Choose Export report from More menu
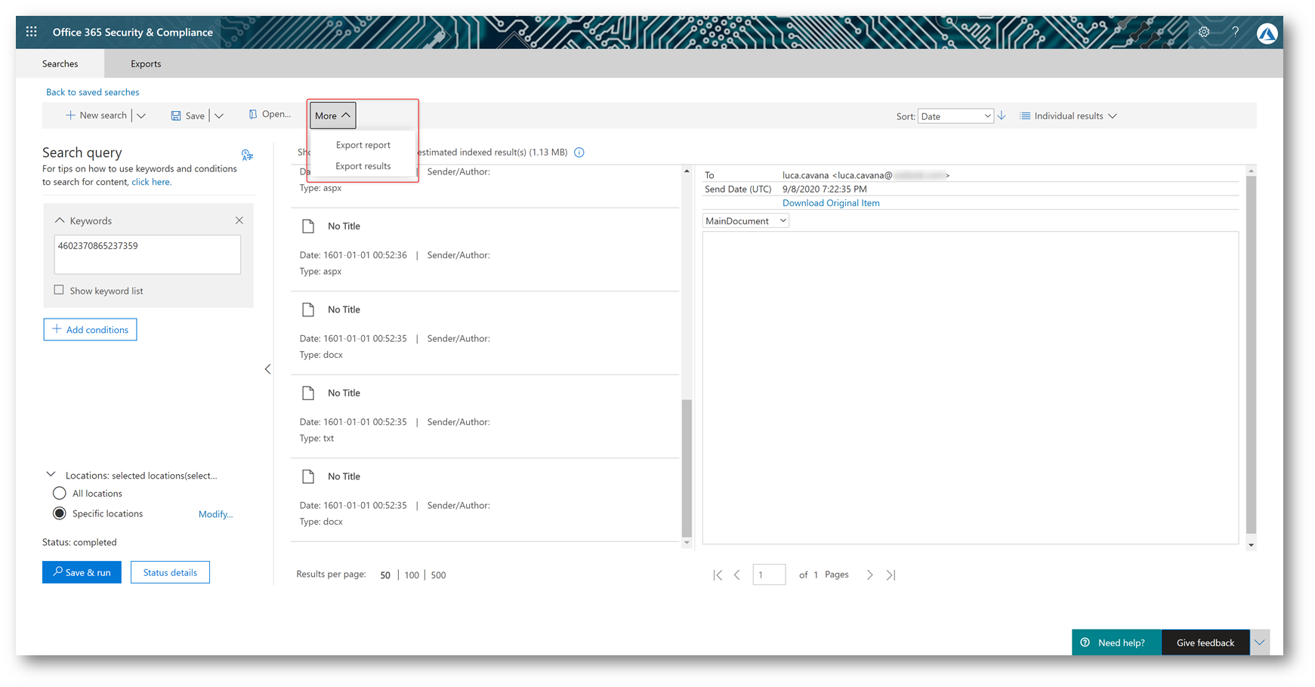Screen dimensions: 1315x687 [363, 145]
